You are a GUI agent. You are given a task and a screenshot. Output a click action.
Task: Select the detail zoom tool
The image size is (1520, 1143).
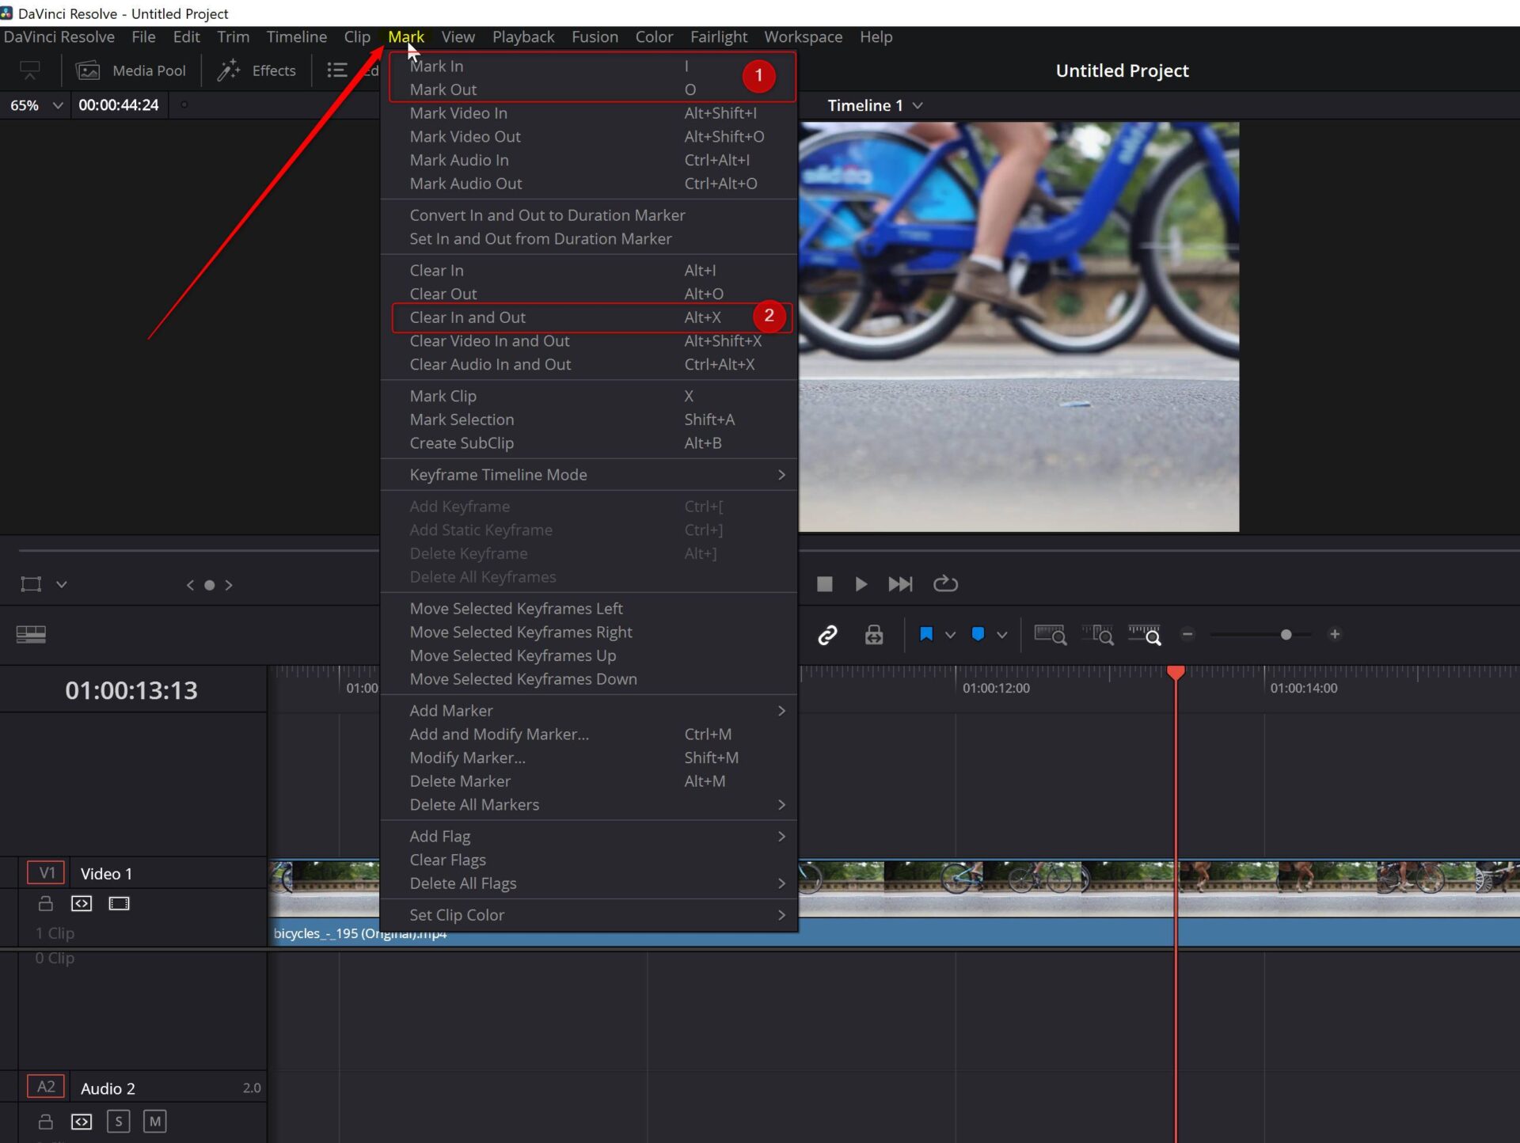(x=1098, y=634)
